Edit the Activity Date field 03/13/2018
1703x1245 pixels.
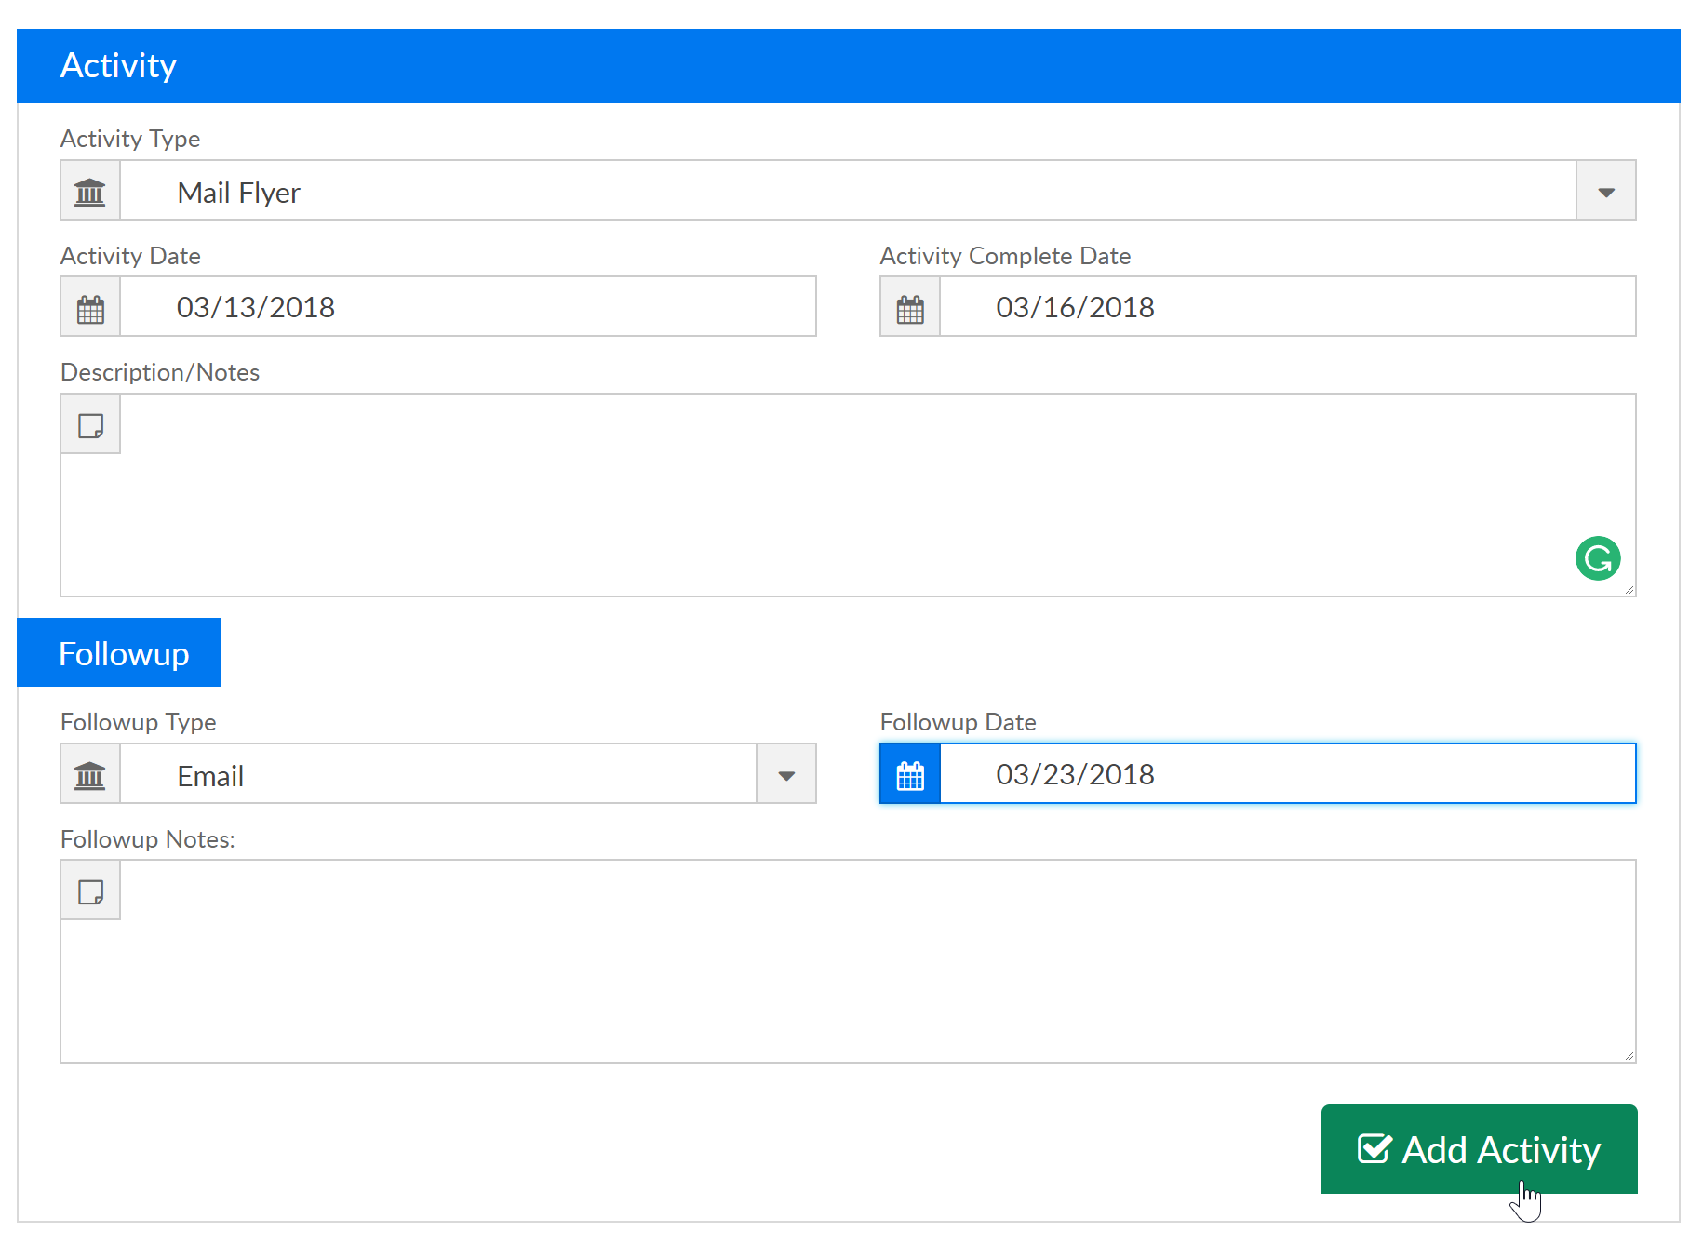[x=468, y=307]
